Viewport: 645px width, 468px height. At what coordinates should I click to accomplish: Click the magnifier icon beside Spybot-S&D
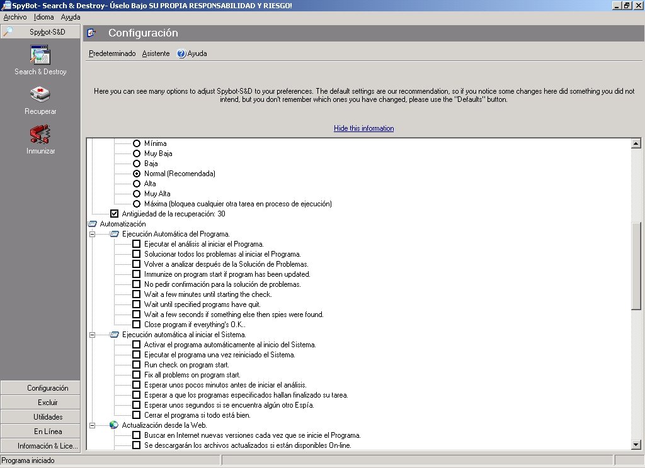8,31
